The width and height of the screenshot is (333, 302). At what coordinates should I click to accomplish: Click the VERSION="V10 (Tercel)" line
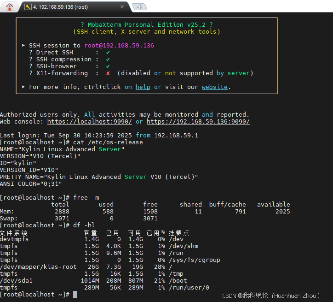point(40,156)
